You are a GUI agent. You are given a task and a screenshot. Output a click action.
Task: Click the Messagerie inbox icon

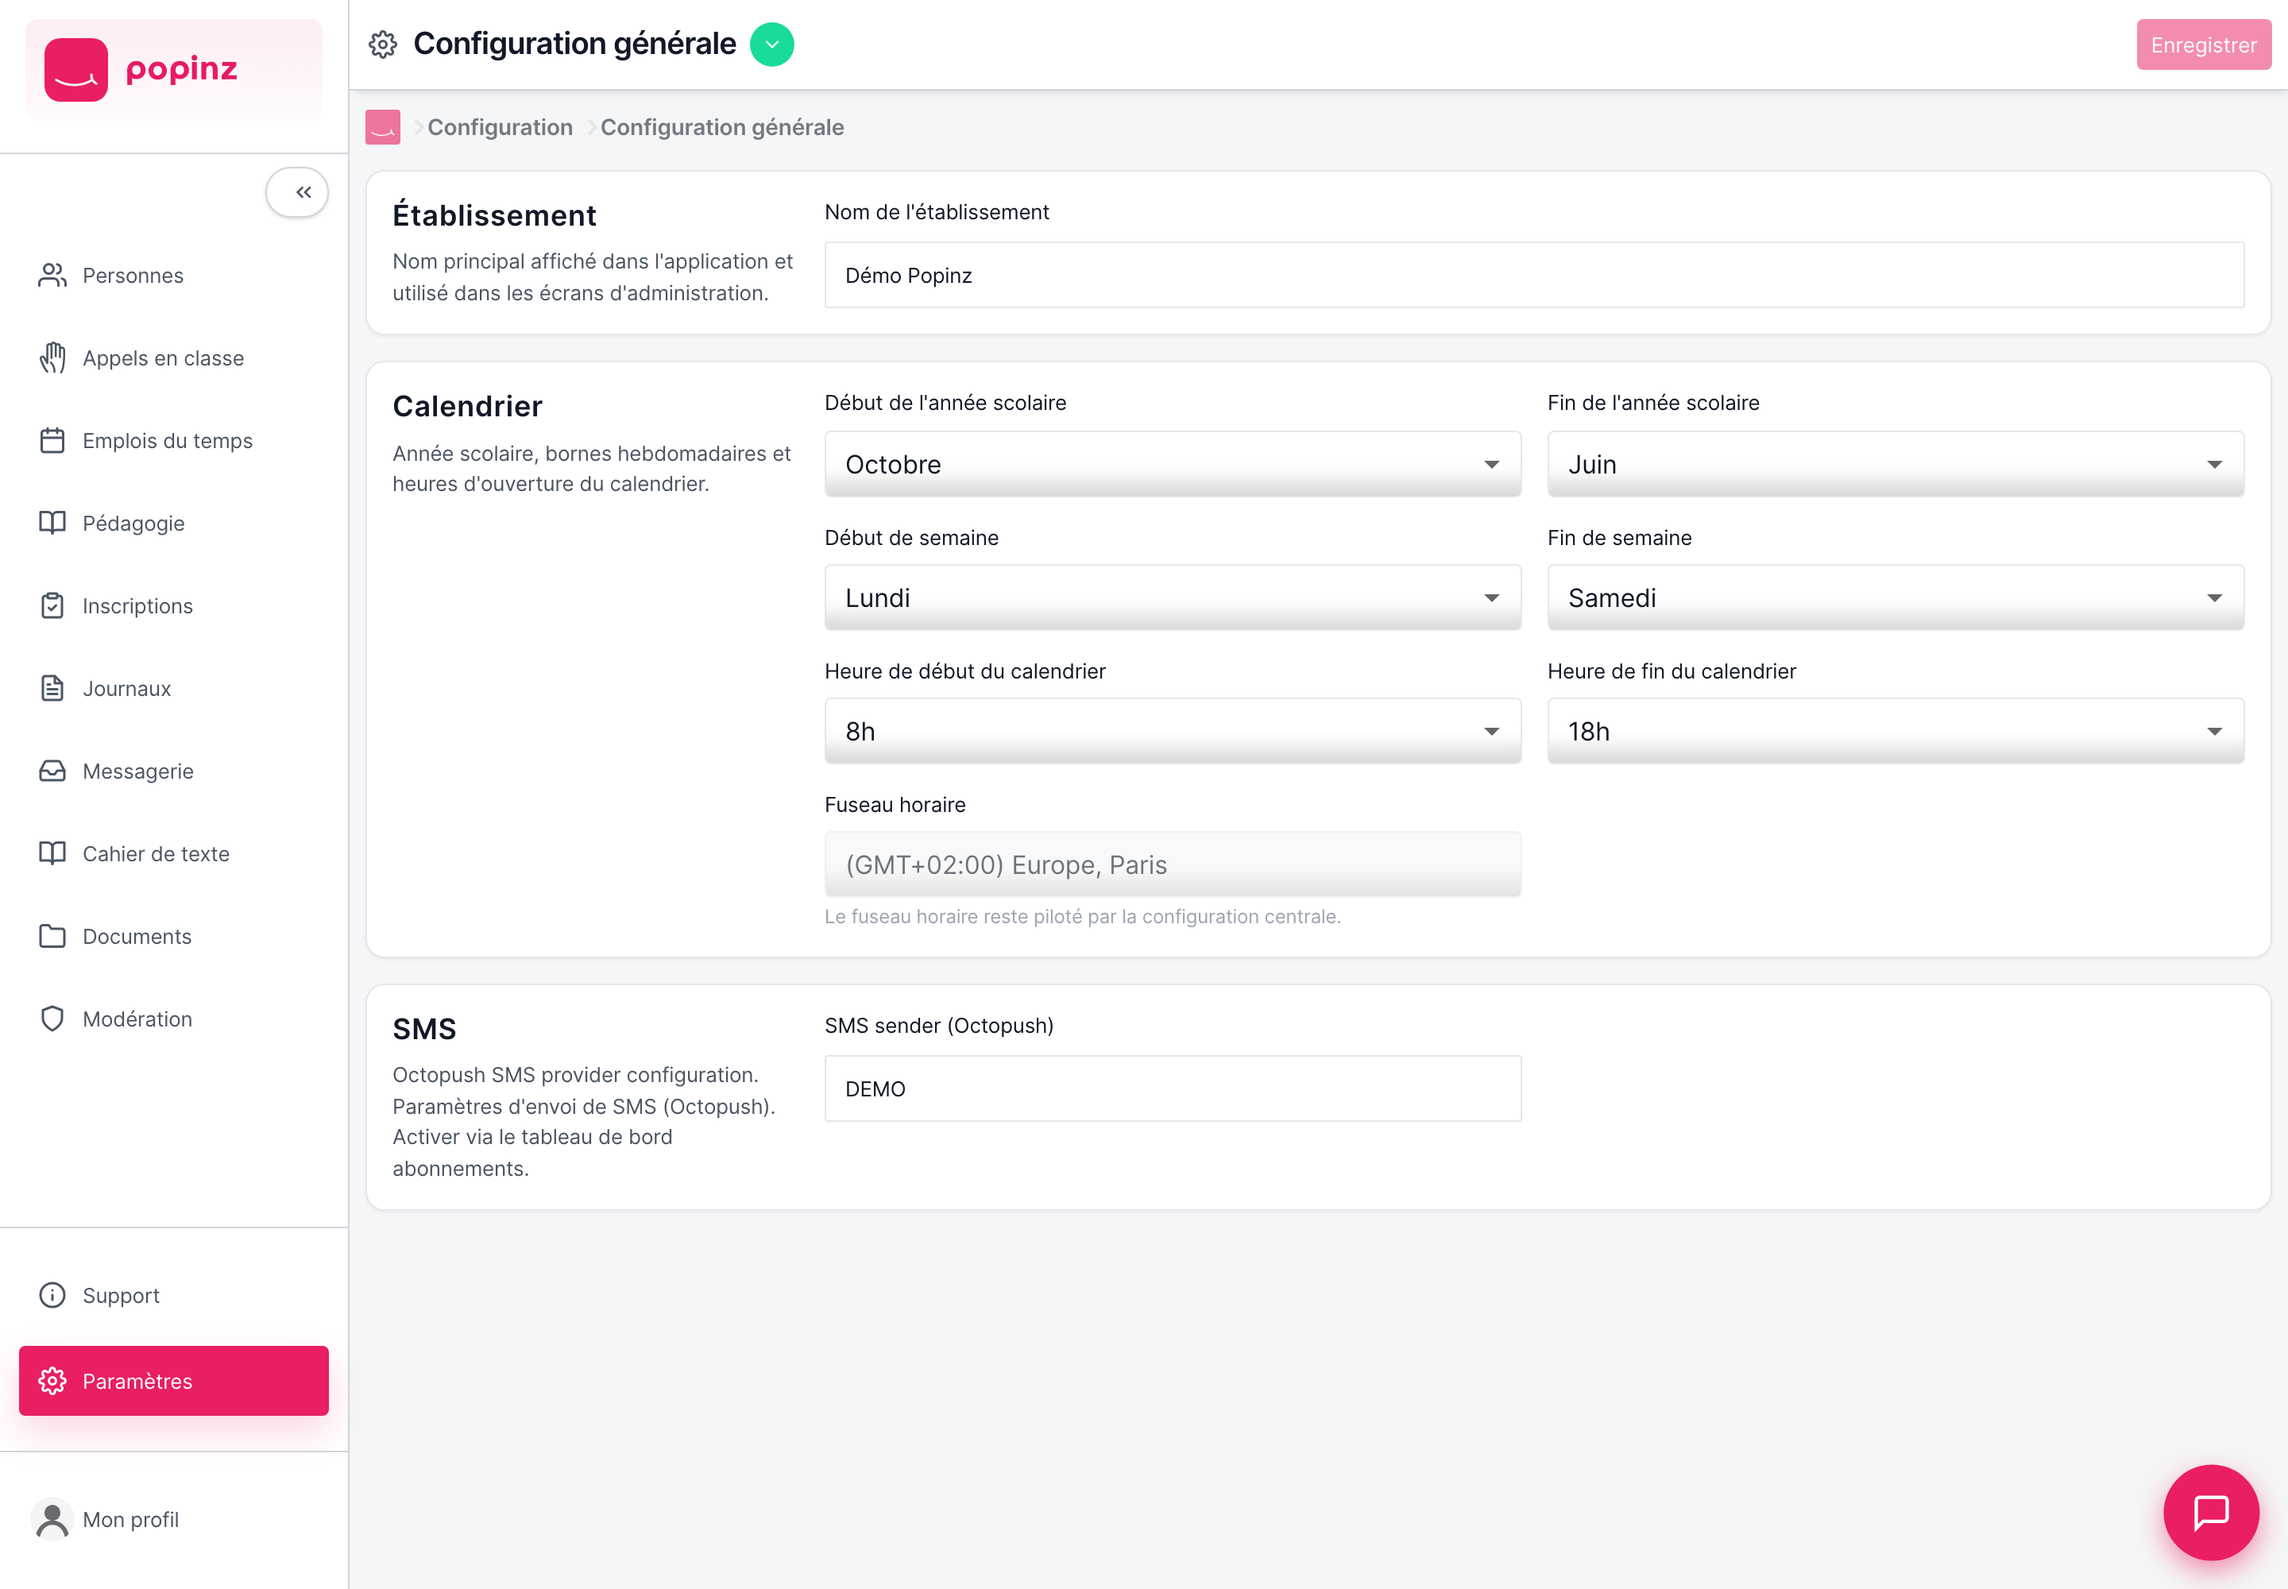52,771
